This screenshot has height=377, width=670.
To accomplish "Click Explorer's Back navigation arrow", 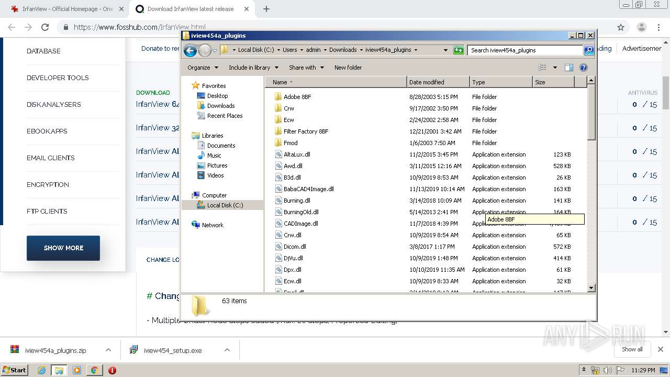I will point(190,50).
